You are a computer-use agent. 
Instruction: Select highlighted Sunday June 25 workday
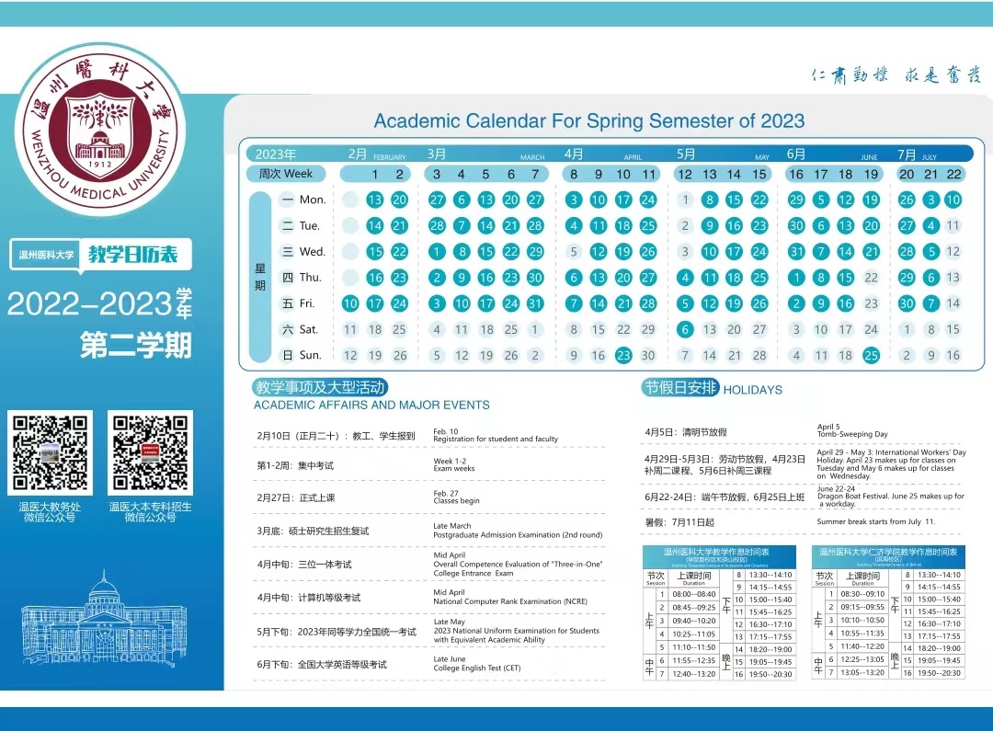[871, 355]
